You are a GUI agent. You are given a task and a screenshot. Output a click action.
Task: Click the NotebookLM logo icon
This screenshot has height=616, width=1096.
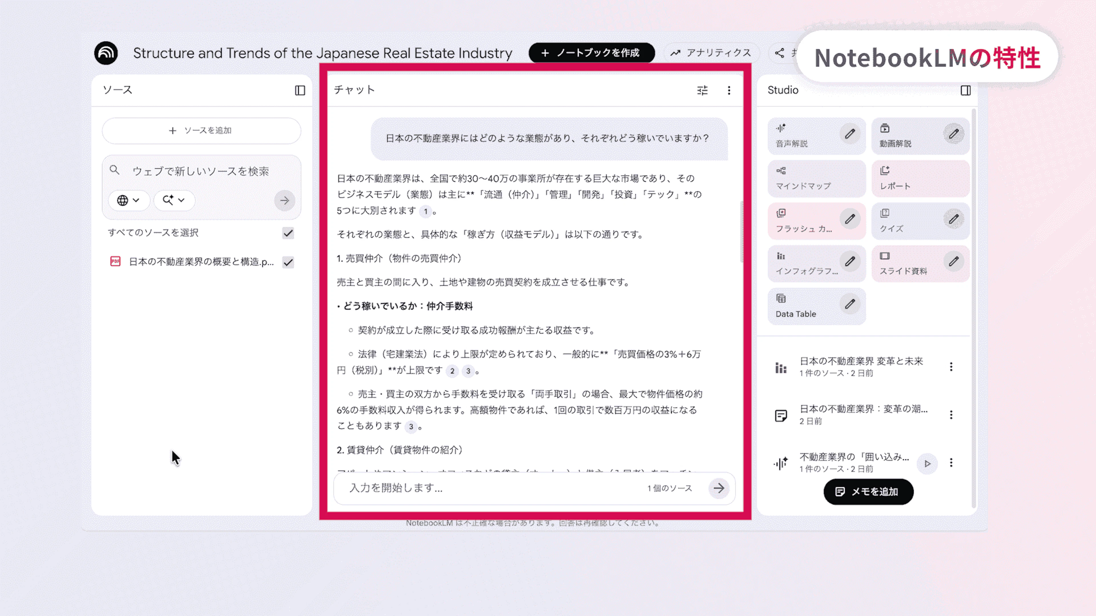click(106, 53)
